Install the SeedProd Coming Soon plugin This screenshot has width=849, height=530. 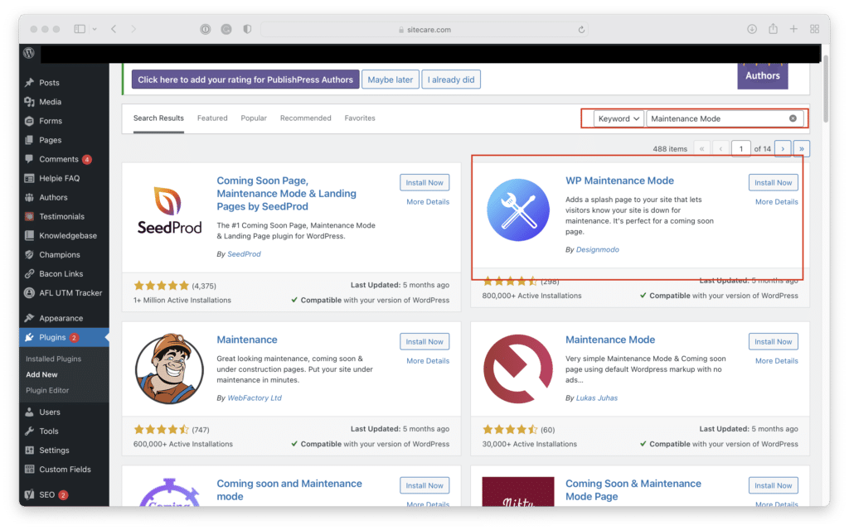(x=424, y=183)
